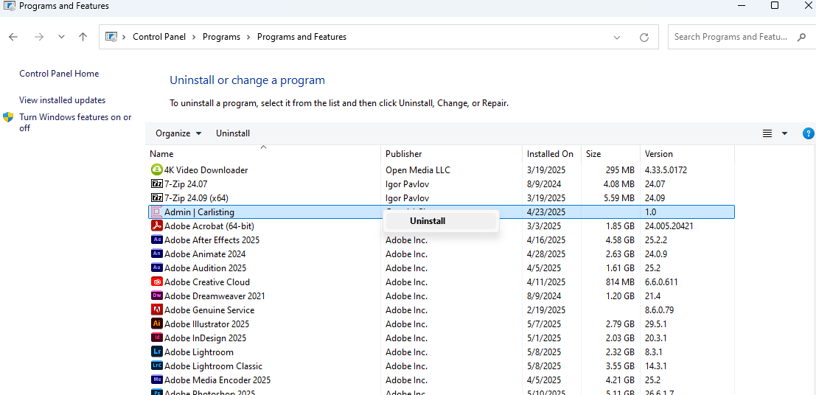Click the Admin | Carlisting program icon
Screen dimensions: 816x395
[156, 212]
